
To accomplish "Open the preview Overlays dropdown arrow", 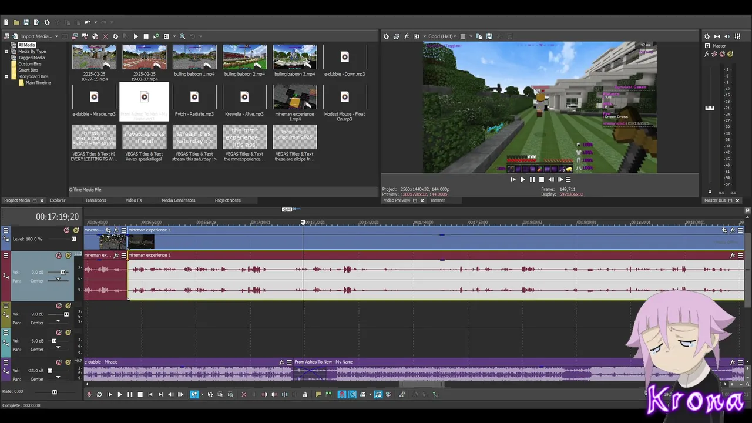I will pos(471,36).
